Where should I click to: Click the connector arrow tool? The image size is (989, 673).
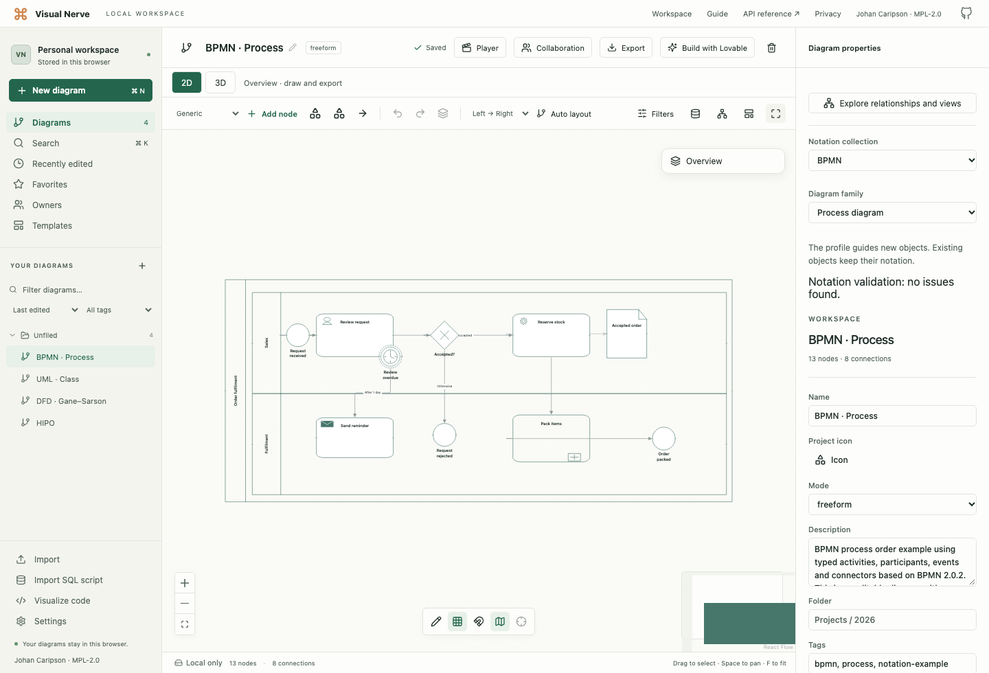point(363,114)
